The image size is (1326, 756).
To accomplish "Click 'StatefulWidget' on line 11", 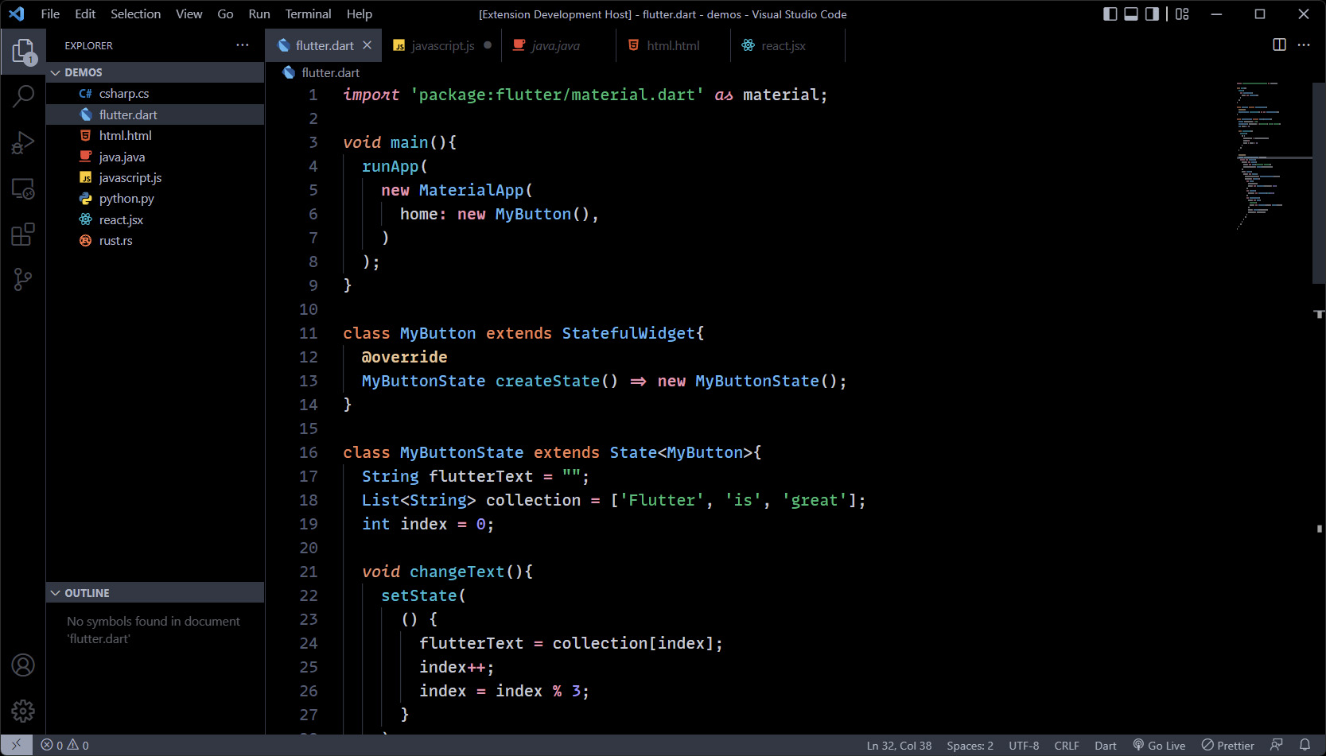I will point(628,333).
